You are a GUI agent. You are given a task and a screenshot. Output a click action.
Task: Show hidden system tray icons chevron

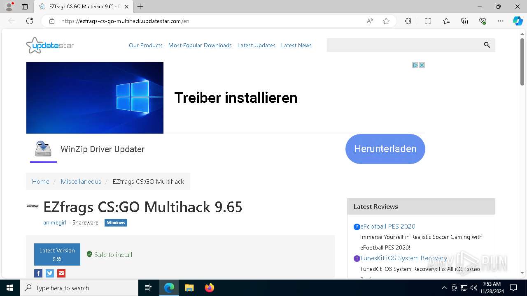(x=444, y=288)
